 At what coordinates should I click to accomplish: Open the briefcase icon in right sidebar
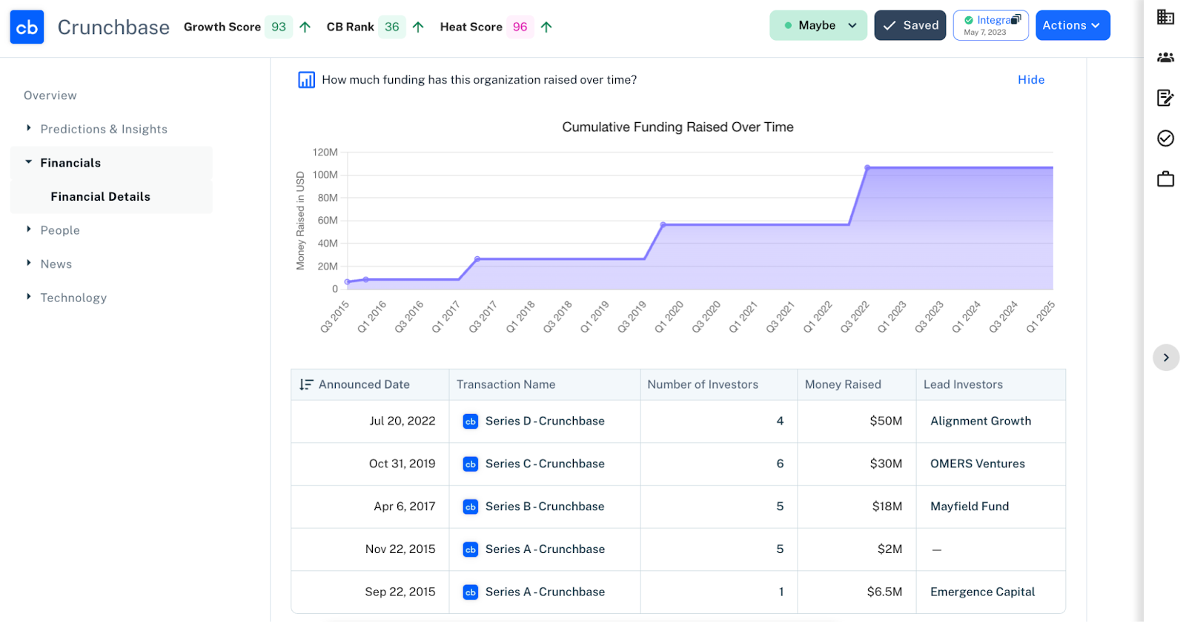pos(1165,178)
